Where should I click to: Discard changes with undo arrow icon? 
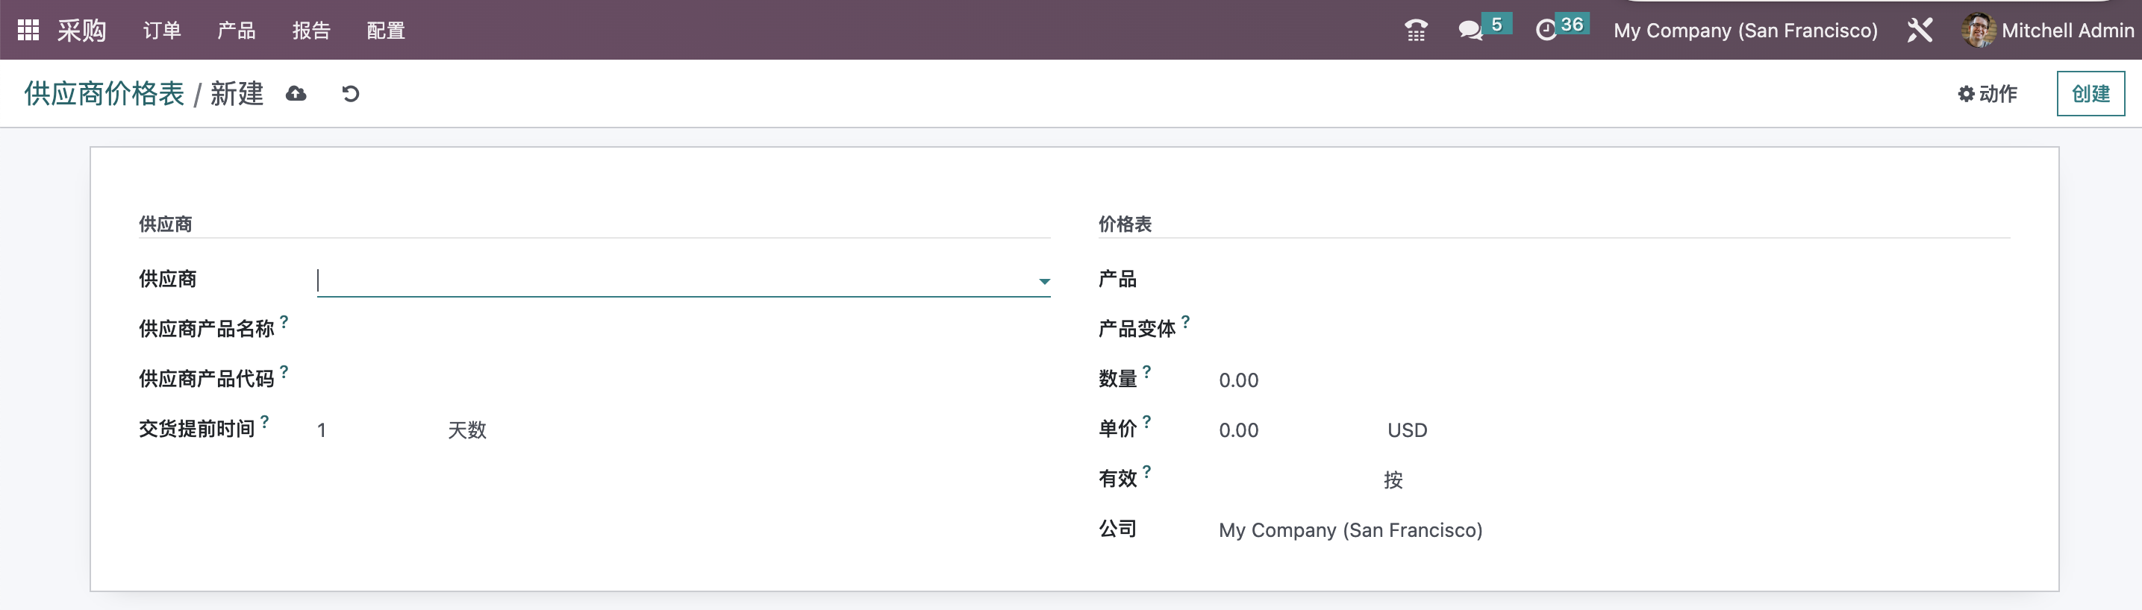[x=351, y=93]
